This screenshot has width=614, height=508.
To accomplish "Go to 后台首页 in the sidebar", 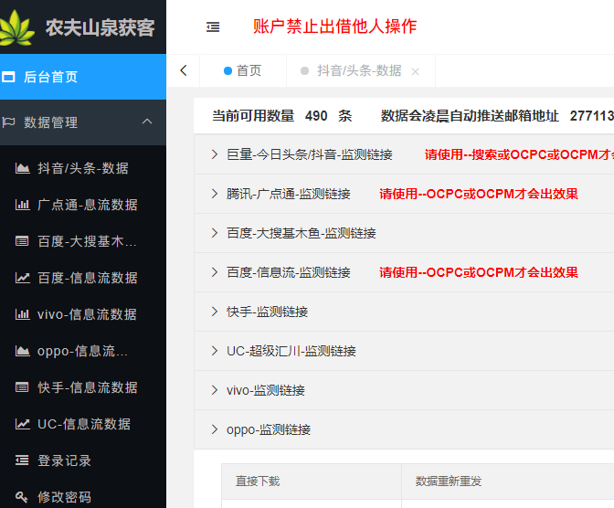I will tap(51, 77).
